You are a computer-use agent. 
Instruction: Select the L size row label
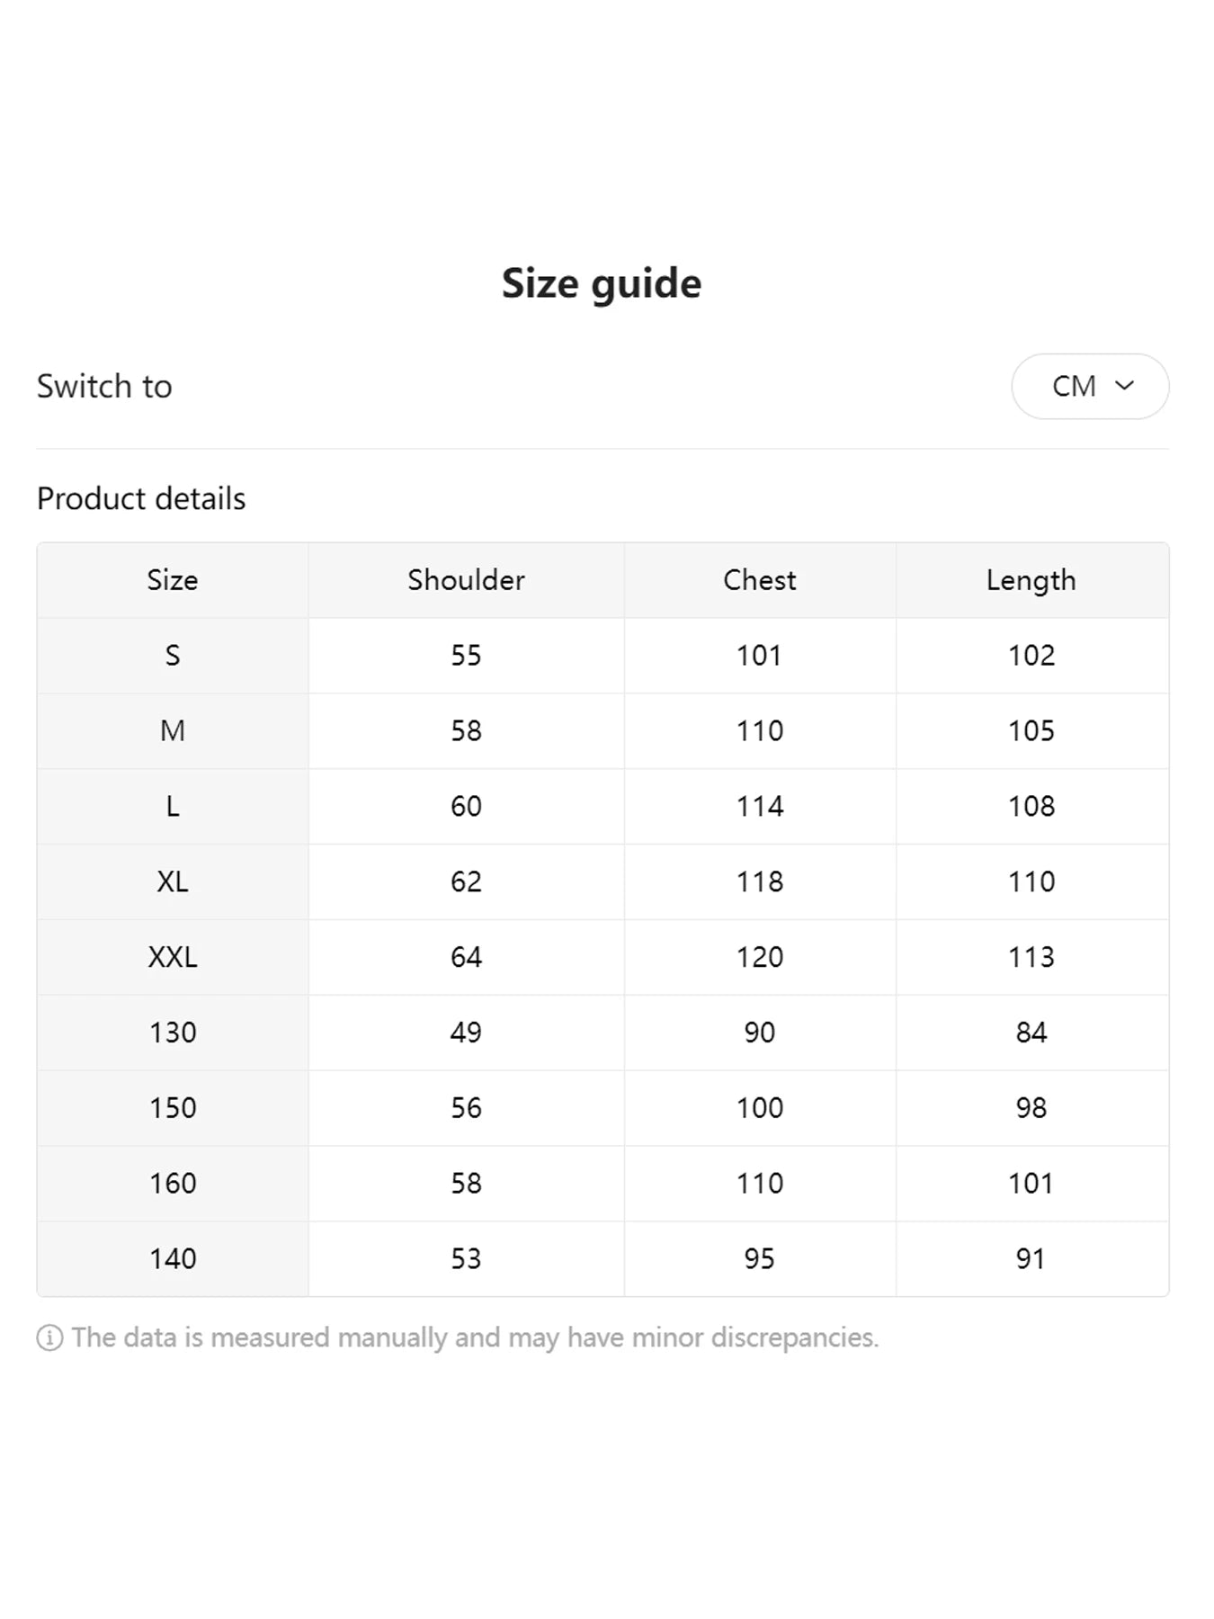tap(173, 806)
